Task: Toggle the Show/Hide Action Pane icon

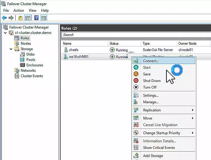Action: click(x=44, y=18)
